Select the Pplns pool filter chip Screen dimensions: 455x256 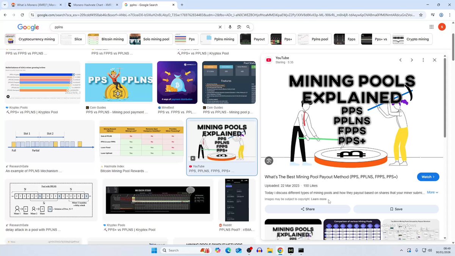click(x=314, y=39)
